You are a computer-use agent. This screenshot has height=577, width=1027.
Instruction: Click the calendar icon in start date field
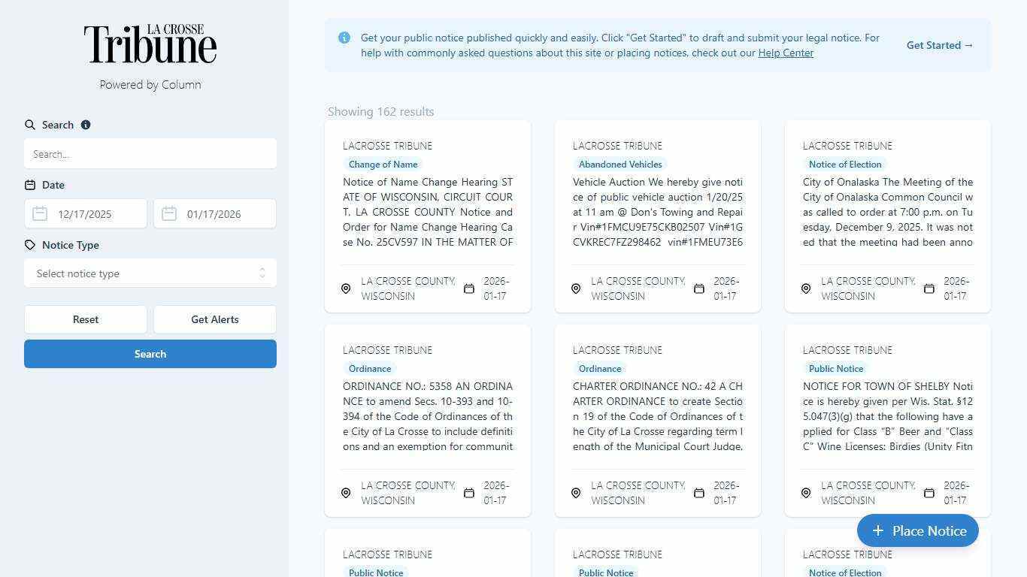tap(41, 214)
